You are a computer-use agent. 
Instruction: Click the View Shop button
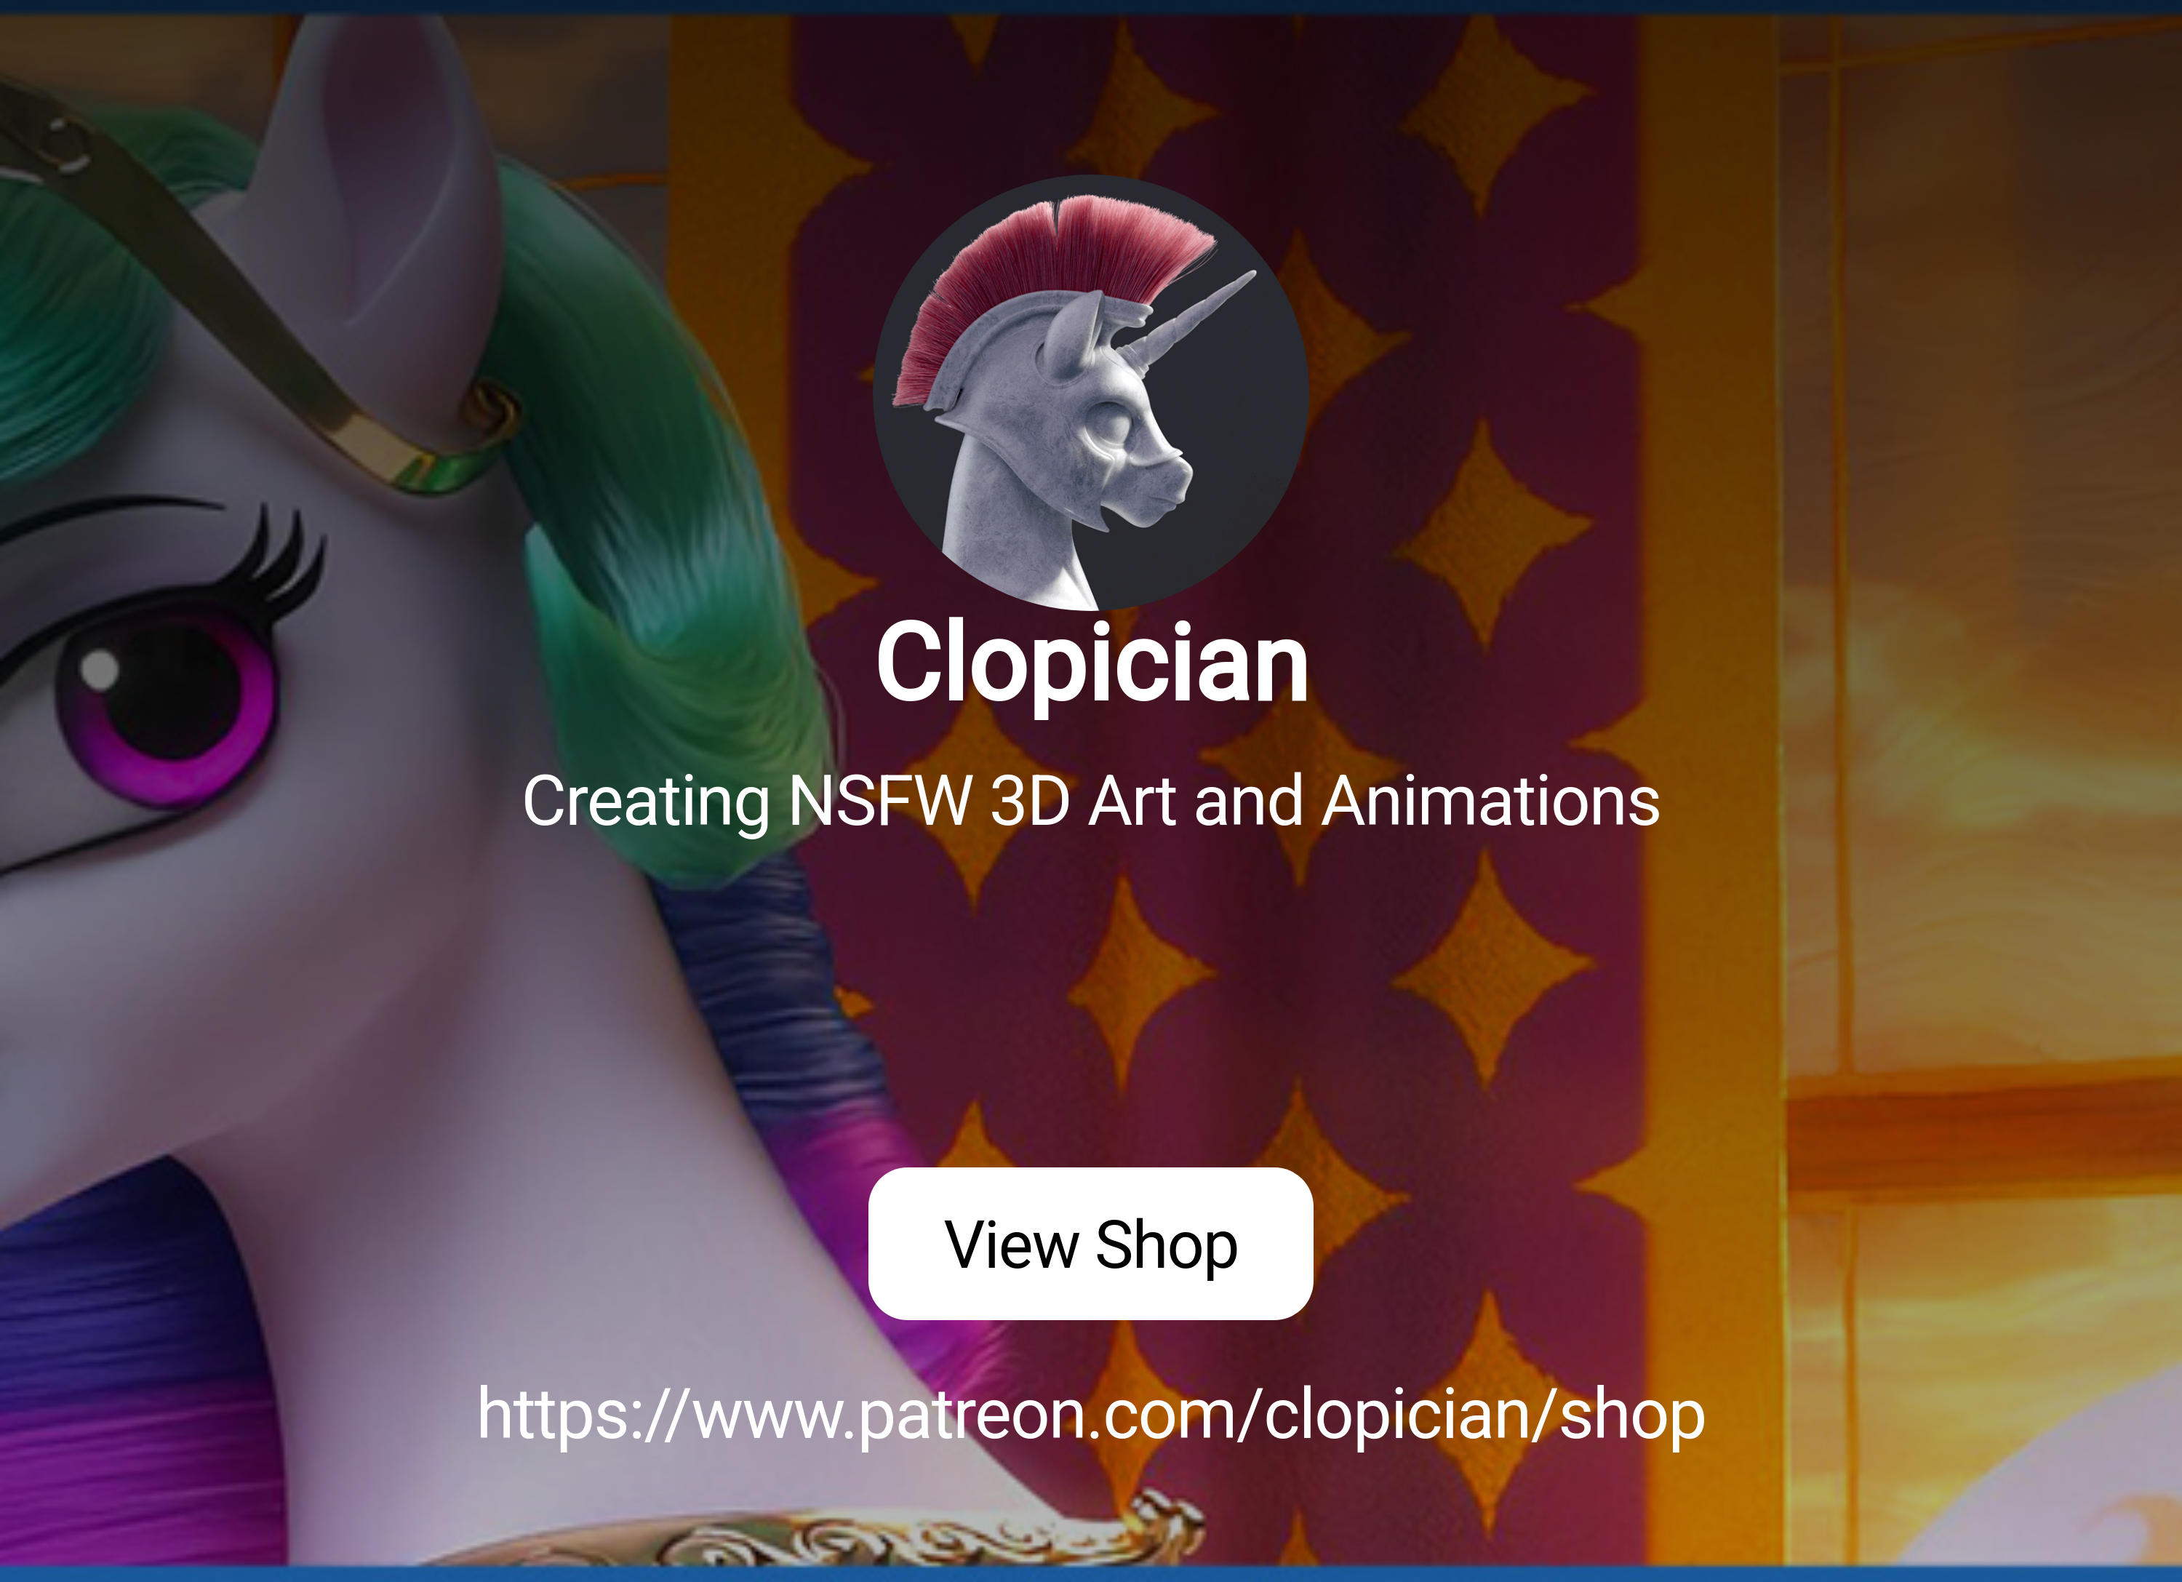pyautogui.click(x=1090, y=1243)
